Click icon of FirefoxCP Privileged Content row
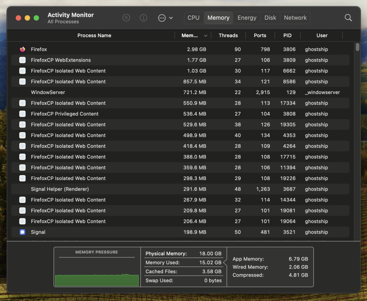This screenshot has width=367, height=301. [23, 114]
